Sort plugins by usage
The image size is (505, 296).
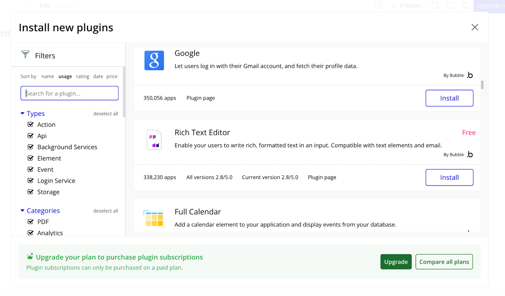65,76
